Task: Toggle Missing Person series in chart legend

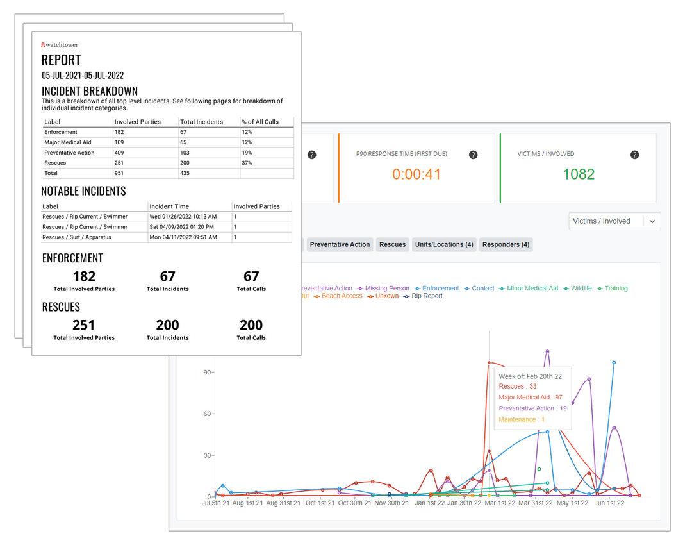Action: coord(383,289)
